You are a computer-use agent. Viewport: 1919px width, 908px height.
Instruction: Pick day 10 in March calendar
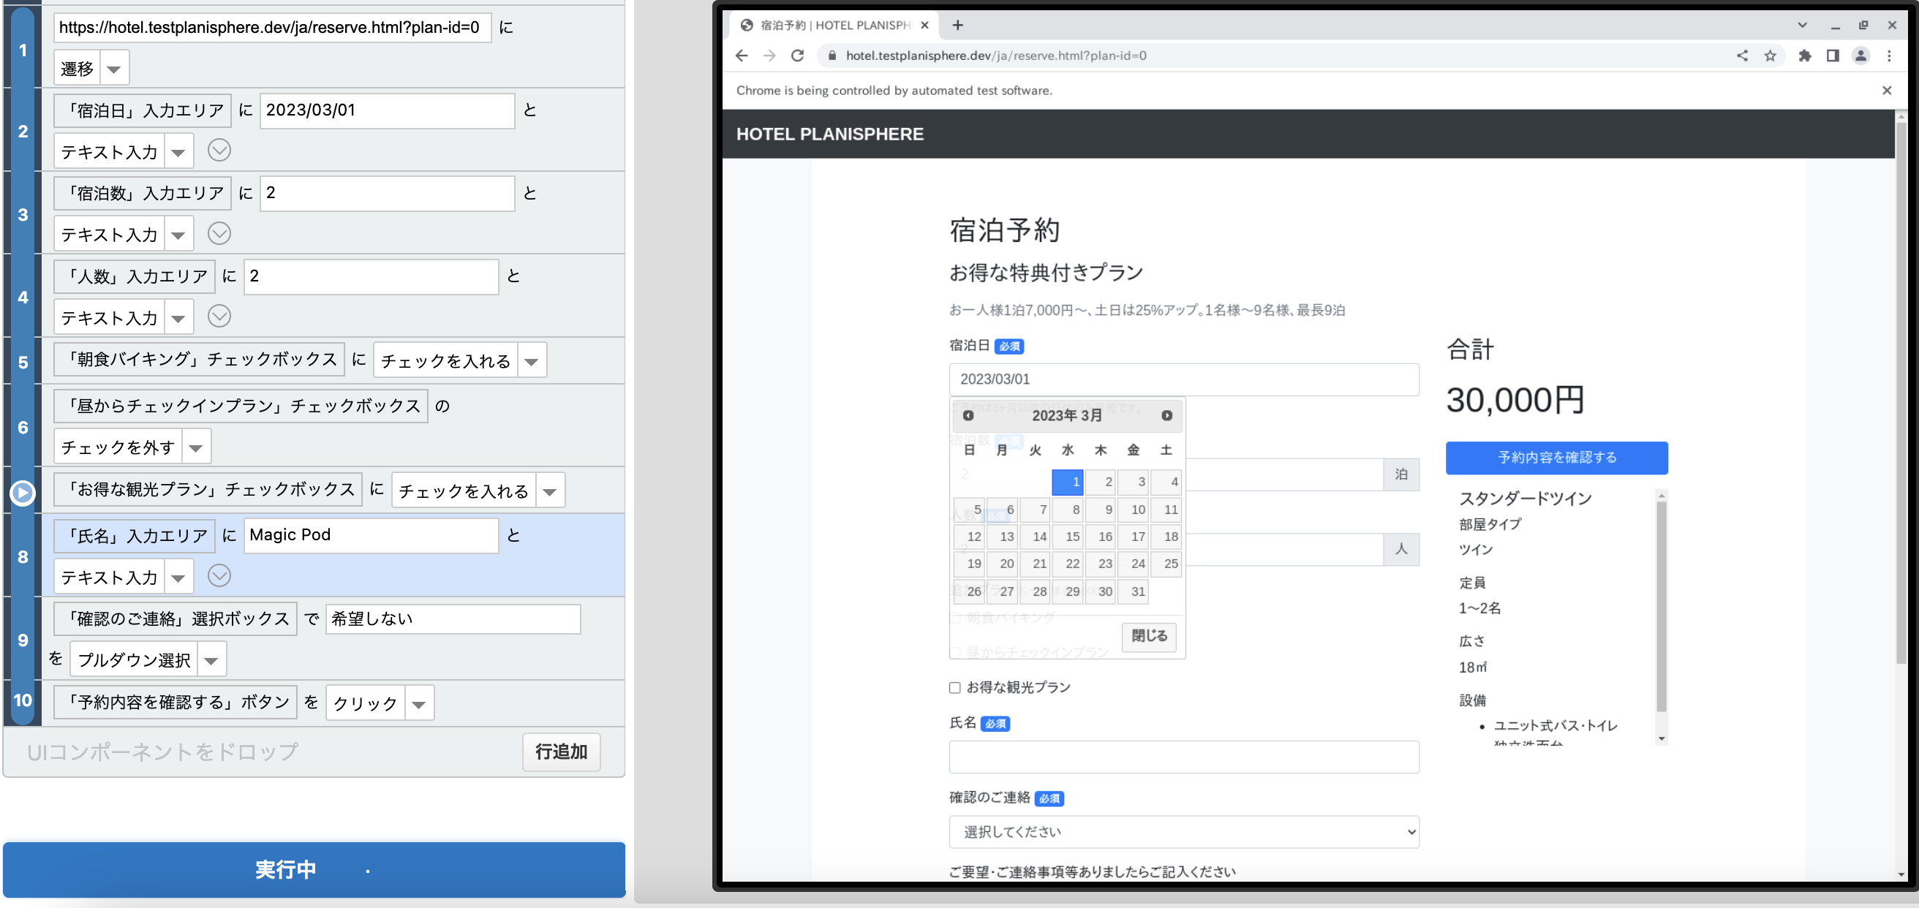(x=1132, y=510)
